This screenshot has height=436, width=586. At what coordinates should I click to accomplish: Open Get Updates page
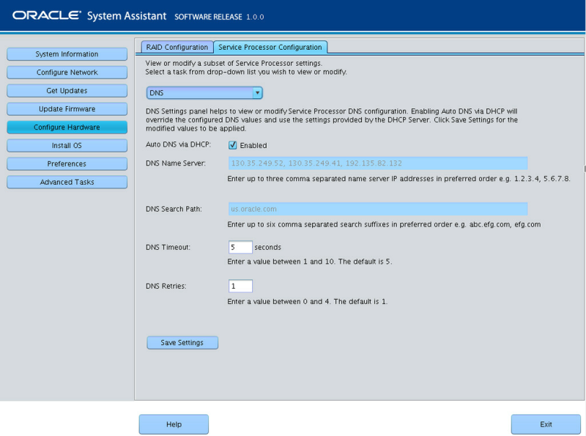point(67,90)
